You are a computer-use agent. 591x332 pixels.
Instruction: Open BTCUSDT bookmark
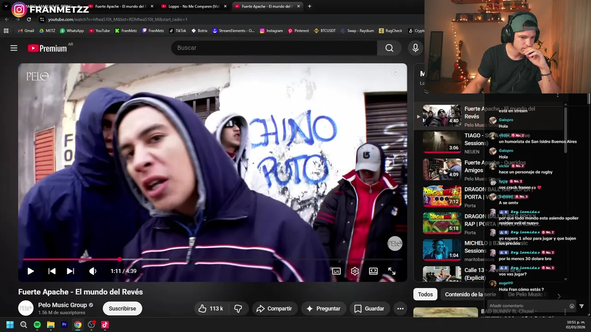click(x=325, y=31)
